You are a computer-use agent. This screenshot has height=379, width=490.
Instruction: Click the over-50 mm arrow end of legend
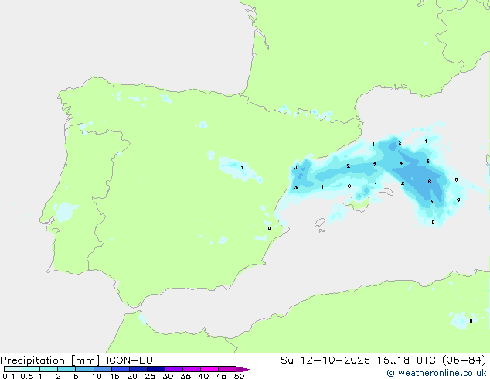[x=245, y=369]
